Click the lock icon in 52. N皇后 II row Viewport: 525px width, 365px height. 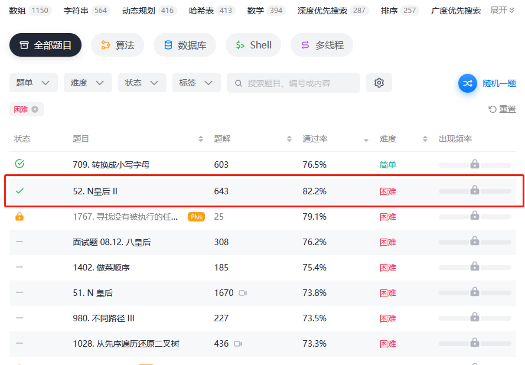click(x=475, y=190)
